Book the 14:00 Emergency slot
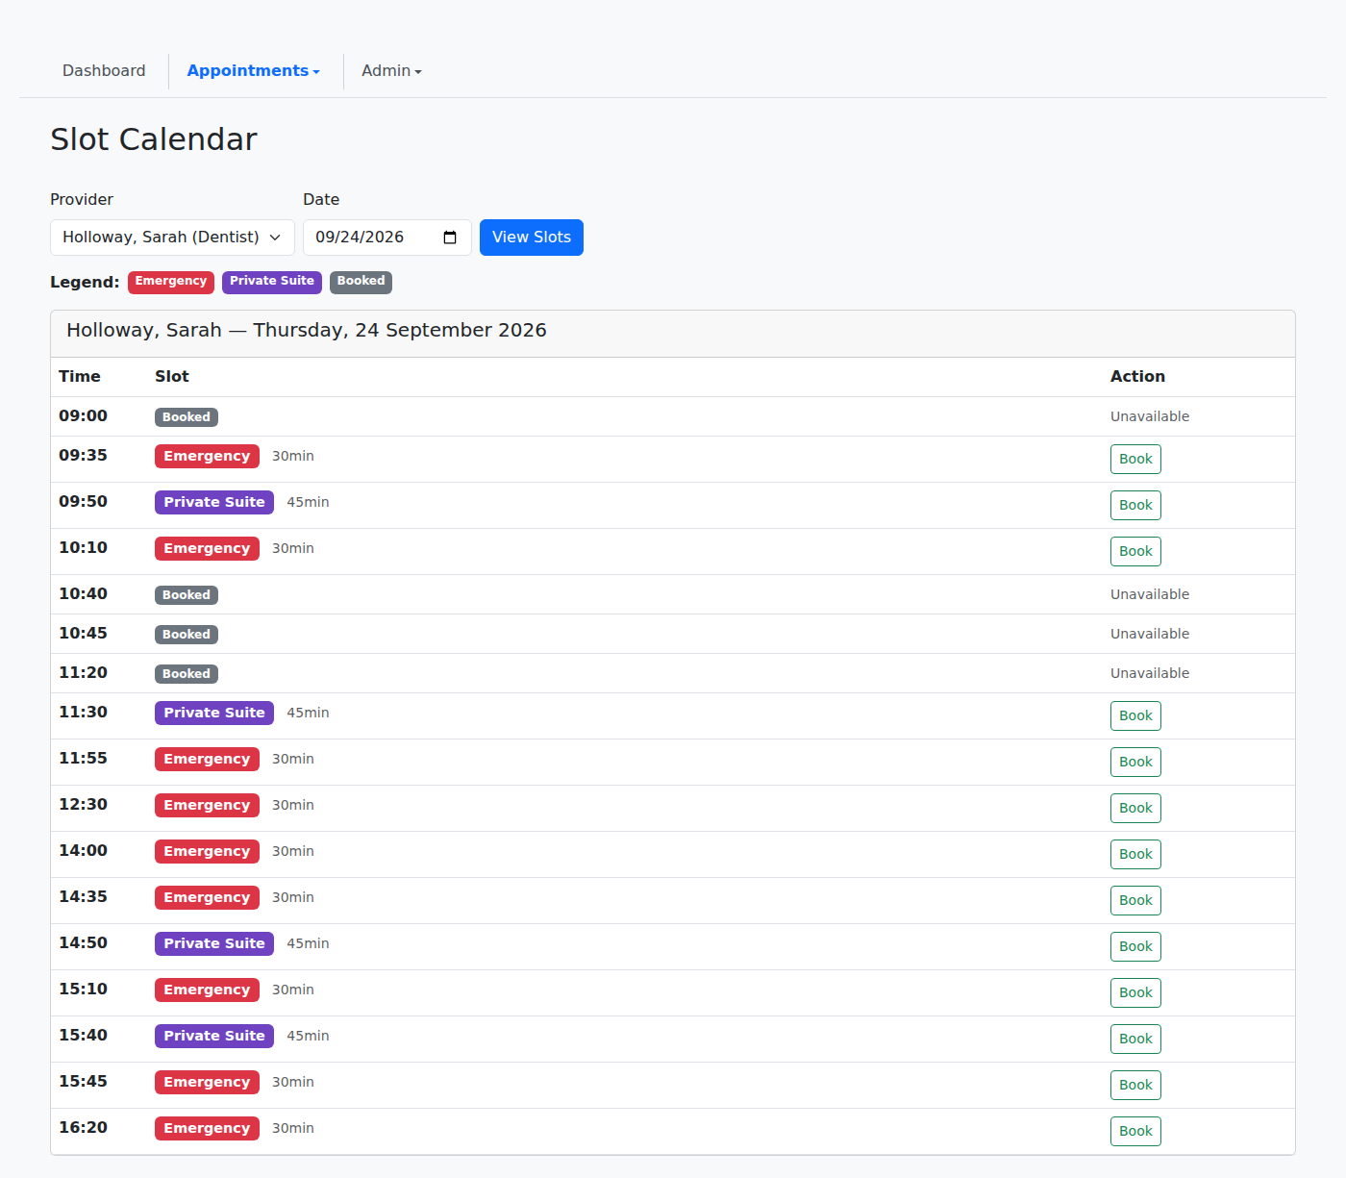 tap(1135, 855)
